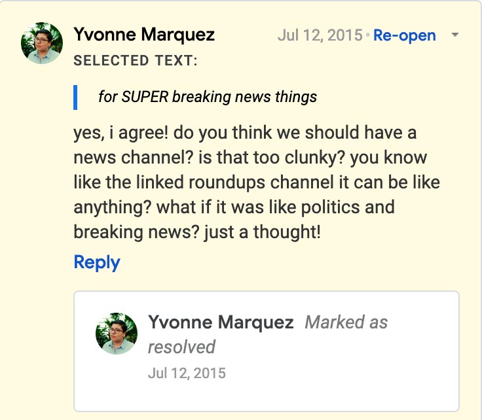Click the italic word 'resolved' in the reply card

(x=181, y=347)
